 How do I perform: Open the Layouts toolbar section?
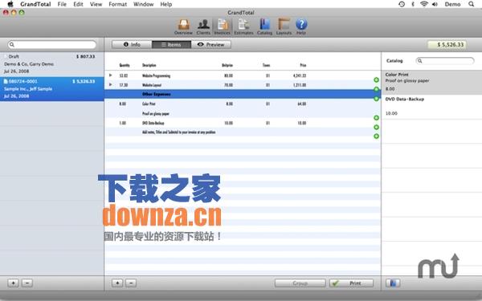coord(284,27)
